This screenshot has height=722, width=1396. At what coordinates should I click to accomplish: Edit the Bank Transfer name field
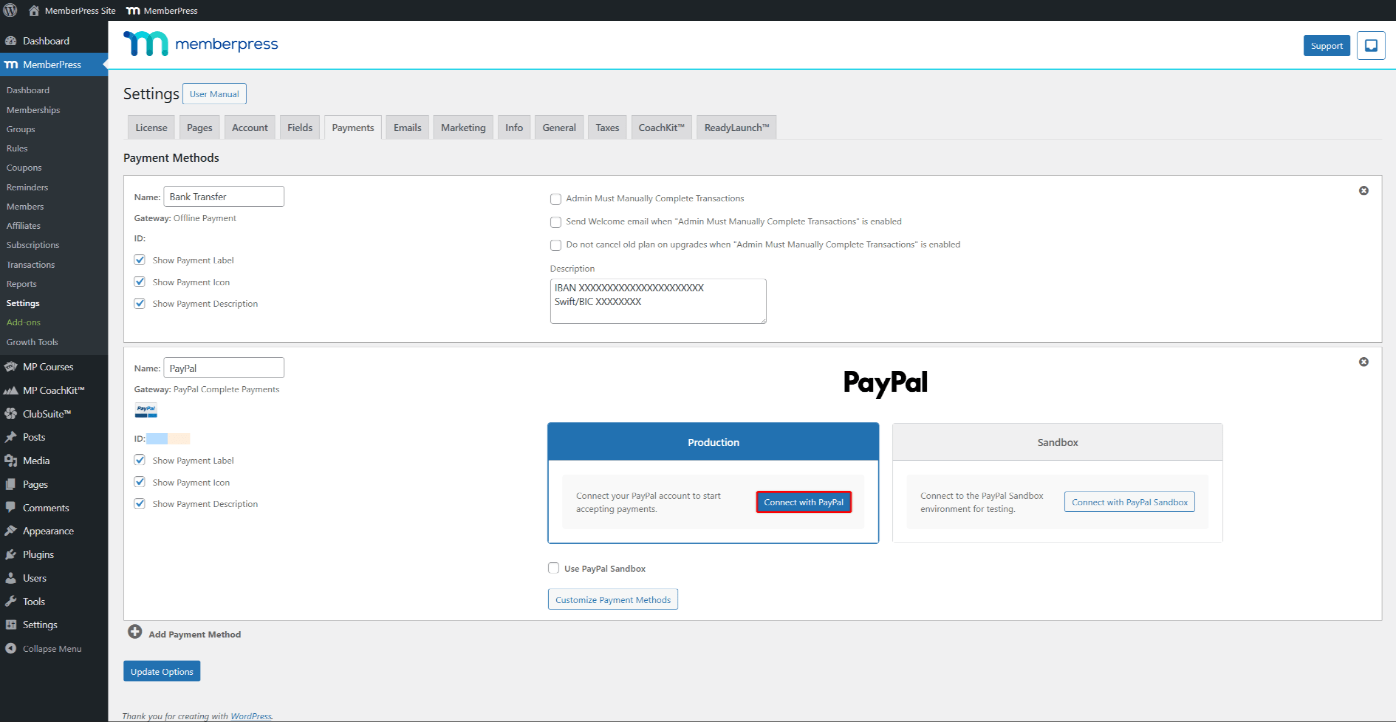click(x=224, y=196)
